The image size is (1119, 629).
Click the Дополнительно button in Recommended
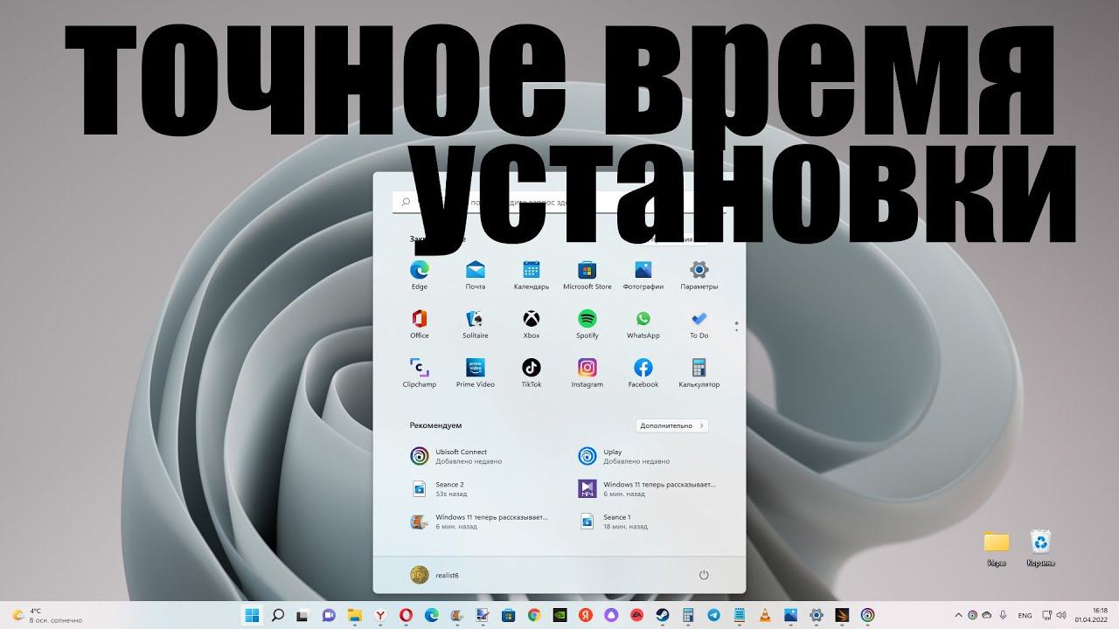click(671, 425)
